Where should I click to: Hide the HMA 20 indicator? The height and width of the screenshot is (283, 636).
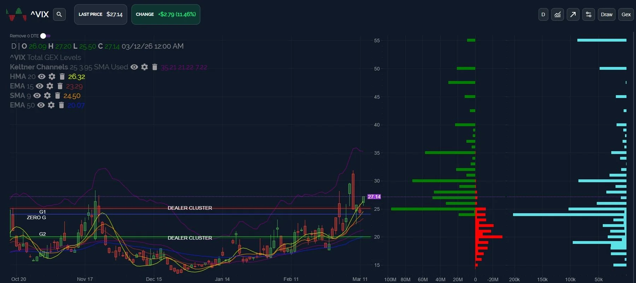(x=42, y=76)
